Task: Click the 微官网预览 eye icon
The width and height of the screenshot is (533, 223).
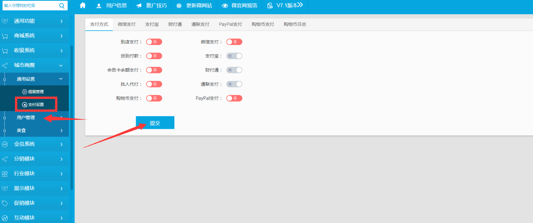Action: (225, 6)
